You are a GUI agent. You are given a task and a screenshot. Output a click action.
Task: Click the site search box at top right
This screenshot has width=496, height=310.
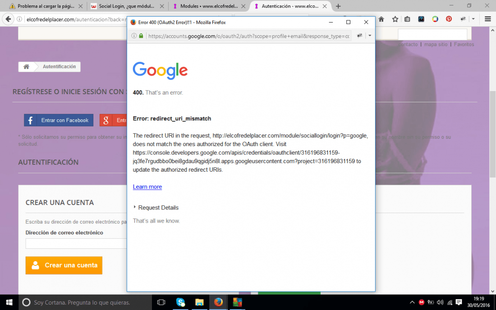coord(432,34)
